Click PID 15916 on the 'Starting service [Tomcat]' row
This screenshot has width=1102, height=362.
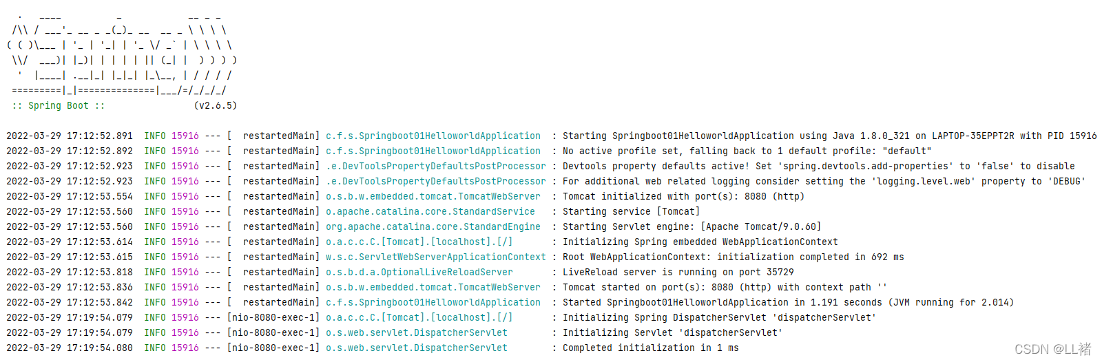(185, 212)
